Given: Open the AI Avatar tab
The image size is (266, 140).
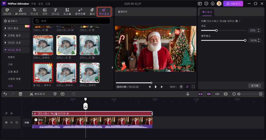Looking at the screenshot, I should click(21, 12).
